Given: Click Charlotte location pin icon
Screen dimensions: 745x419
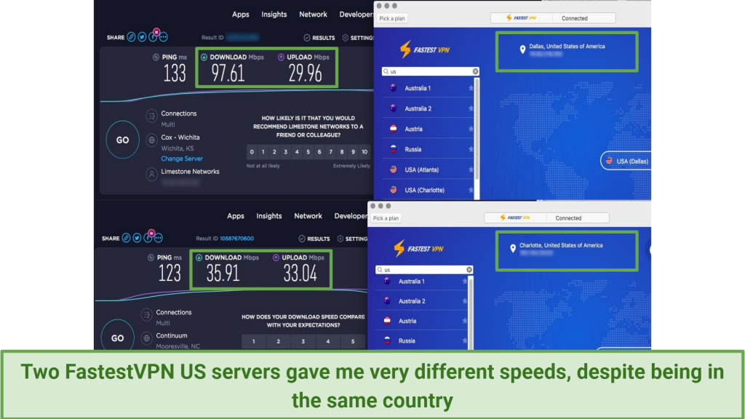Looking at the screenshot, I should [513, 249].
